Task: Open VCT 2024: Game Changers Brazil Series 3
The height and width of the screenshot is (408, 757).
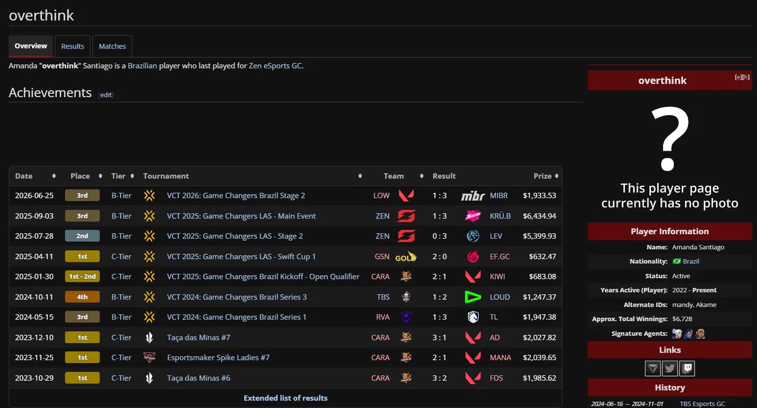Action: (237, 297)
